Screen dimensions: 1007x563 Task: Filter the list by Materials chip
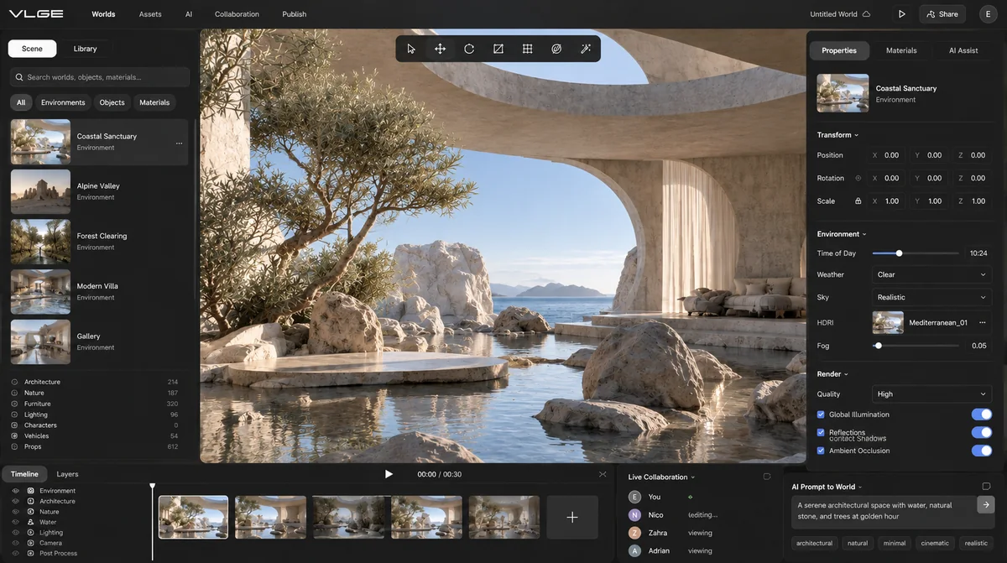pos(154,102)
